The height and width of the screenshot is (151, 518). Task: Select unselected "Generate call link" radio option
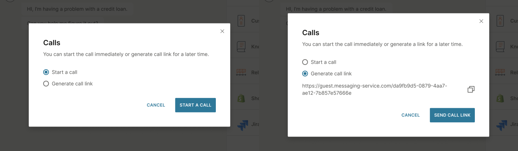click(x=46, y=84)
